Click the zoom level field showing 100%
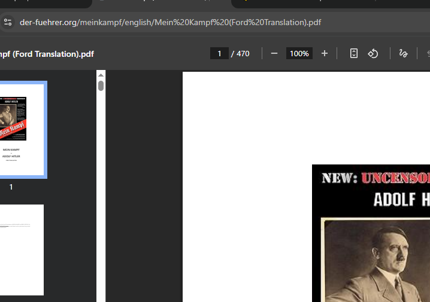The image size is (430, 302). [x=299, y=54]
